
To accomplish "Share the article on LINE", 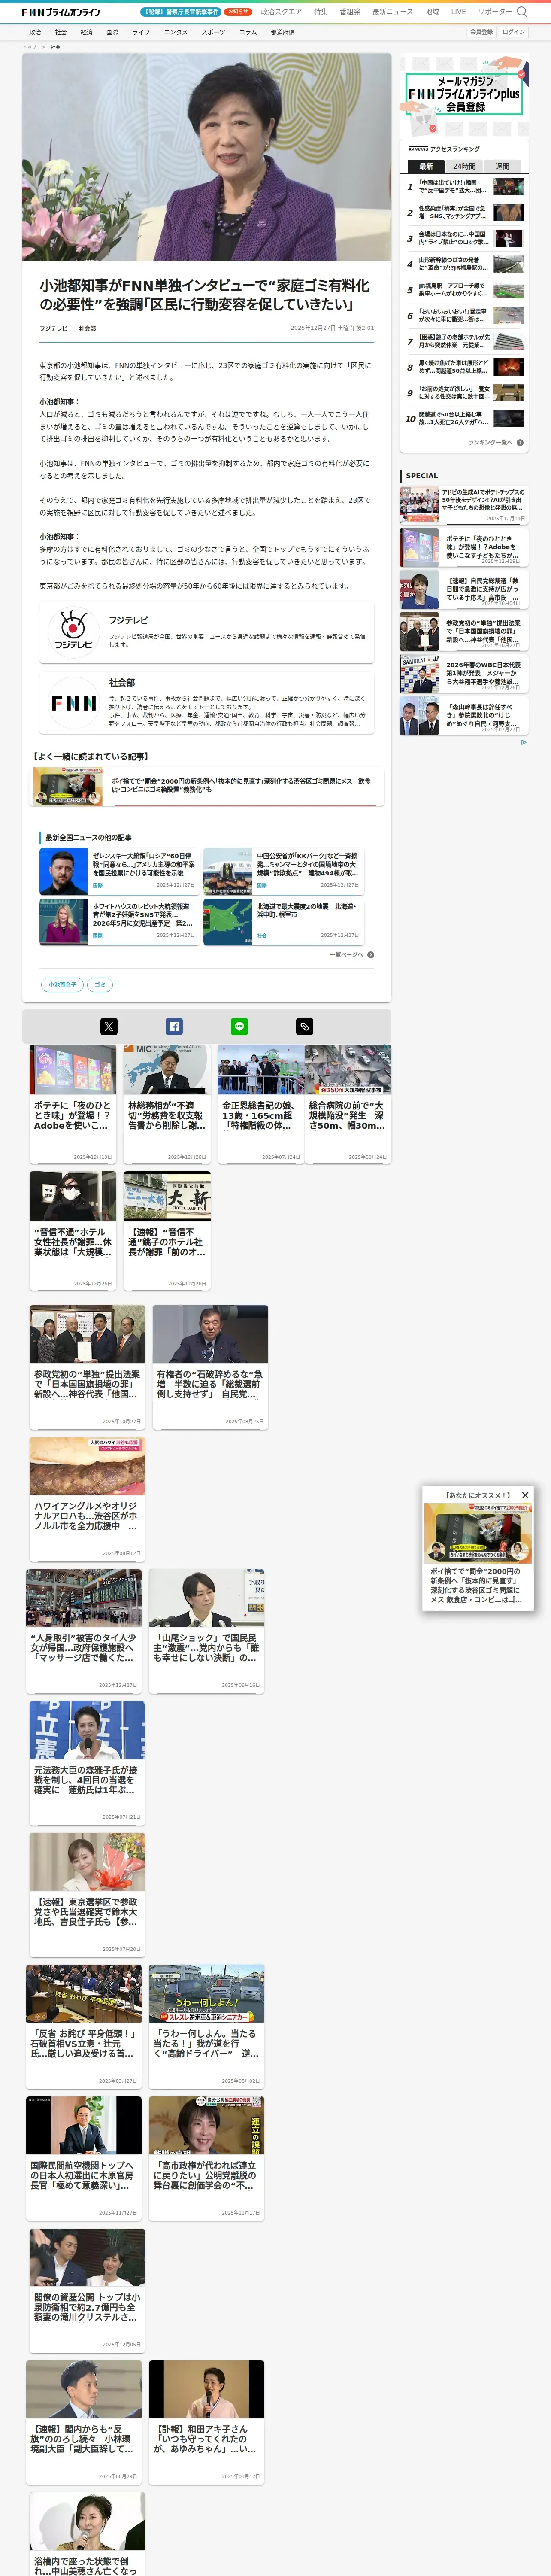I will pos(239,1026).
